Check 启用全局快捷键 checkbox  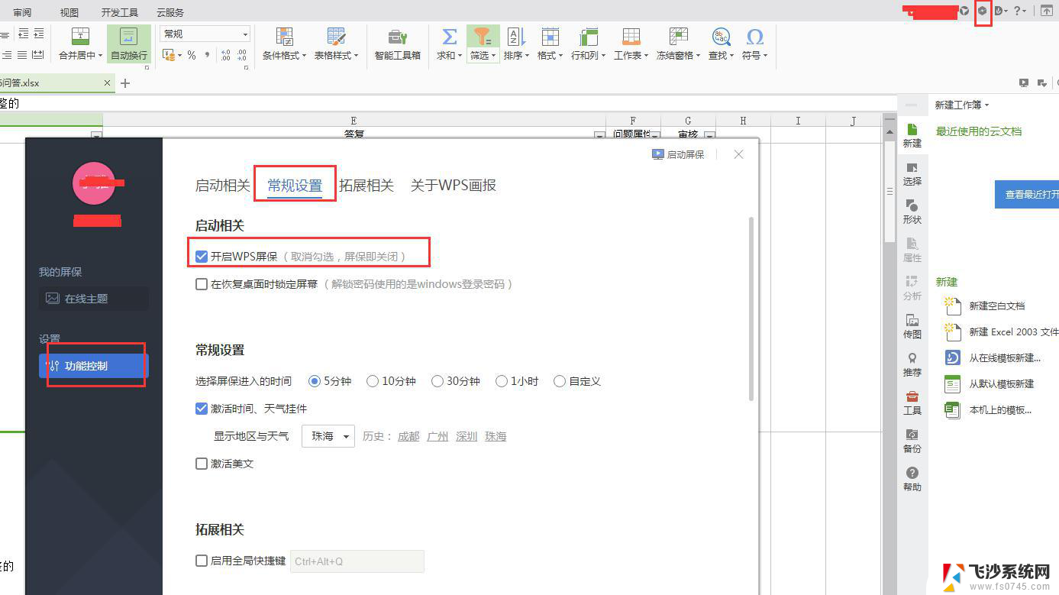point(202,561)
